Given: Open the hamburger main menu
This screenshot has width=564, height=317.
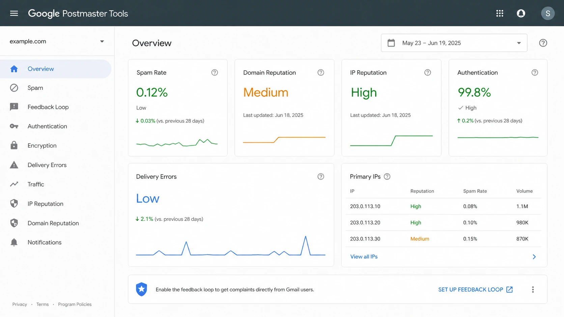Looking at the screenshot, I should coord(14,13).
